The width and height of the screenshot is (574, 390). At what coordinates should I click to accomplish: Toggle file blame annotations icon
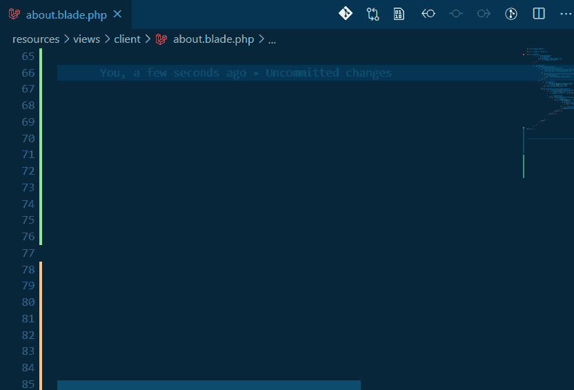point(511,14)
